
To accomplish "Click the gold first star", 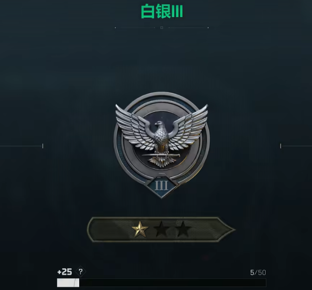I will pos(140,229).
